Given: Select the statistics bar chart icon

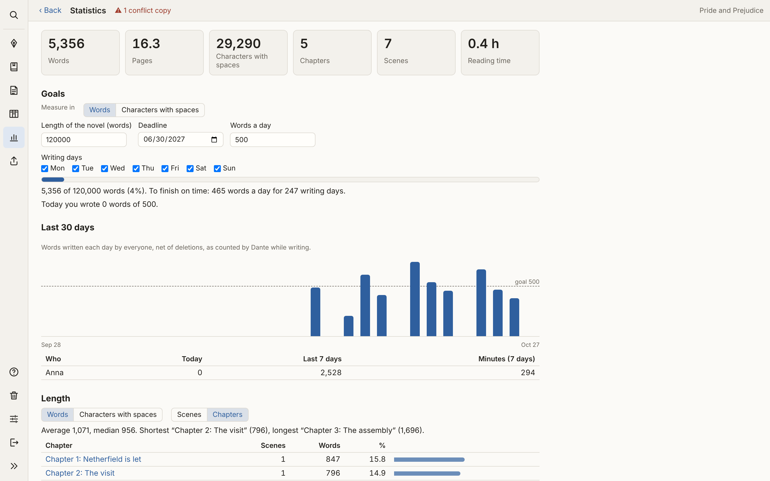Looking at the screenshot, I should pyautogui.click(x=14, y=137).
